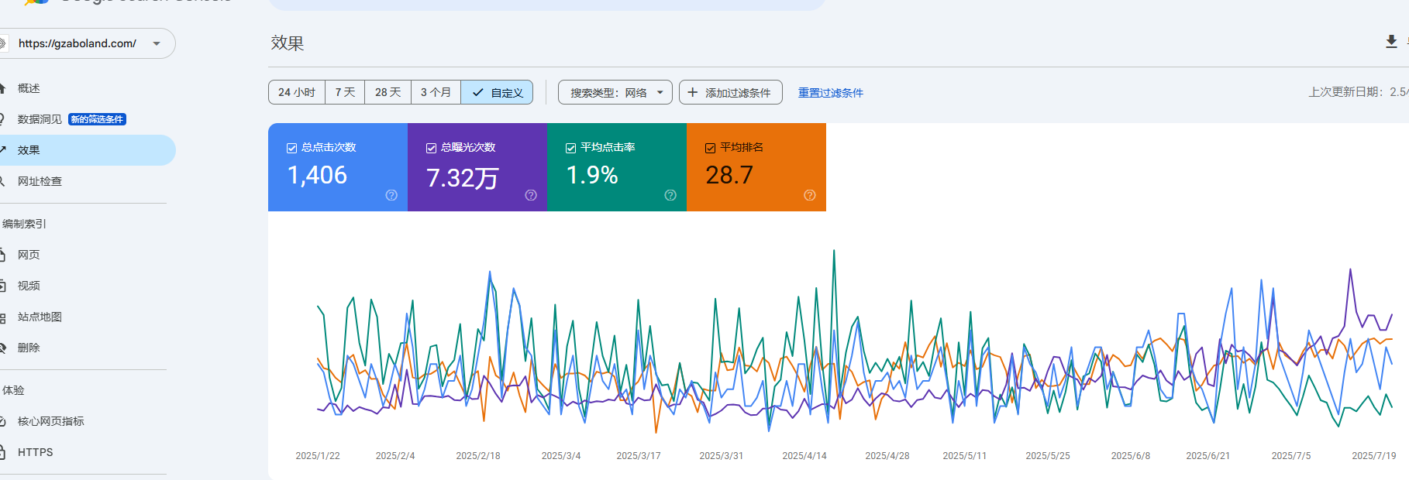Select the 3 个月 date range
The width and height of the screenshot is (1409, 480).
pos(436,92)
